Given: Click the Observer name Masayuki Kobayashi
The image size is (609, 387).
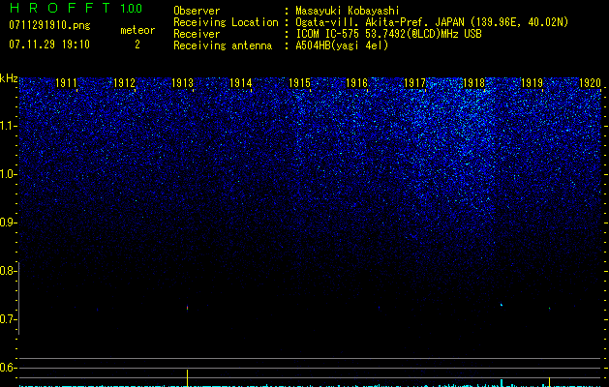Looking at the screenshot, I should pyautogui.click(x=348, y=11).
